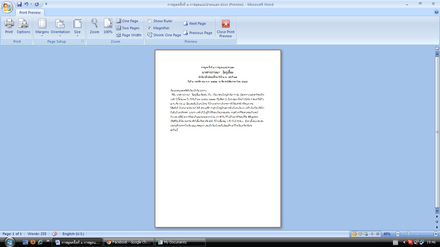Go to next page via double-down arrow
Screen dimensions: 440x247
tap(437, 227)
